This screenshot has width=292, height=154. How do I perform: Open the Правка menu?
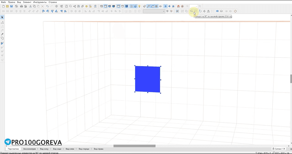12,2
